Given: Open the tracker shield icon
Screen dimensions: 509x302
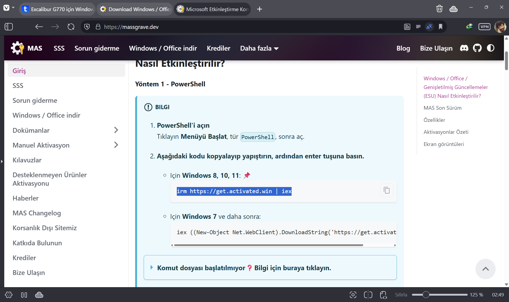Looking at the screenshot, I should [x=87, y=27].
